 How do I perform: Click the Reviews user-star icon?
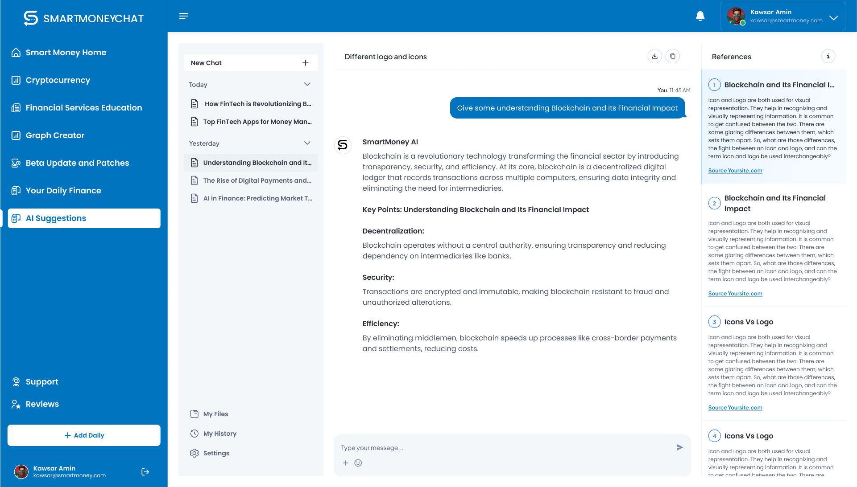pyautogui.click(x=16, y=404)
